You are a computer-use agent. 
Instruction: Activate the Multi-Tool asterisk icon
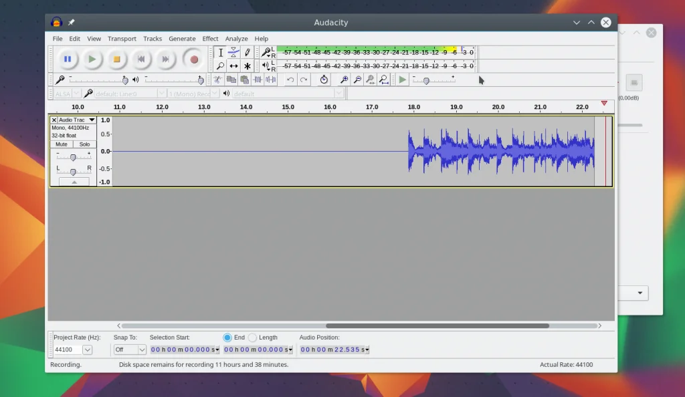pyautogui.click(x=248, y=66)
